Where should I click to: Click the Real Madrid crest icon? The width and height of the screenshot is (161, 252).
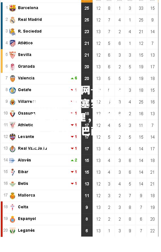13,20
